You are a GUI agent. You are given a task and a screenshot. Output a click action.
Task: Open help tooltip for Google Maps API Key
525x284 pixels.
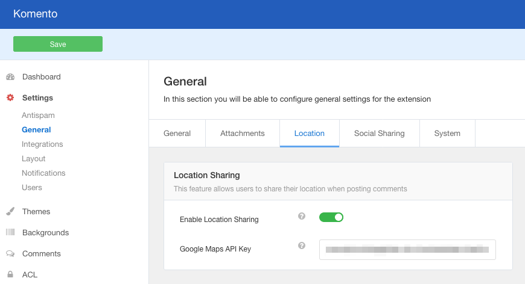(302, 245)
